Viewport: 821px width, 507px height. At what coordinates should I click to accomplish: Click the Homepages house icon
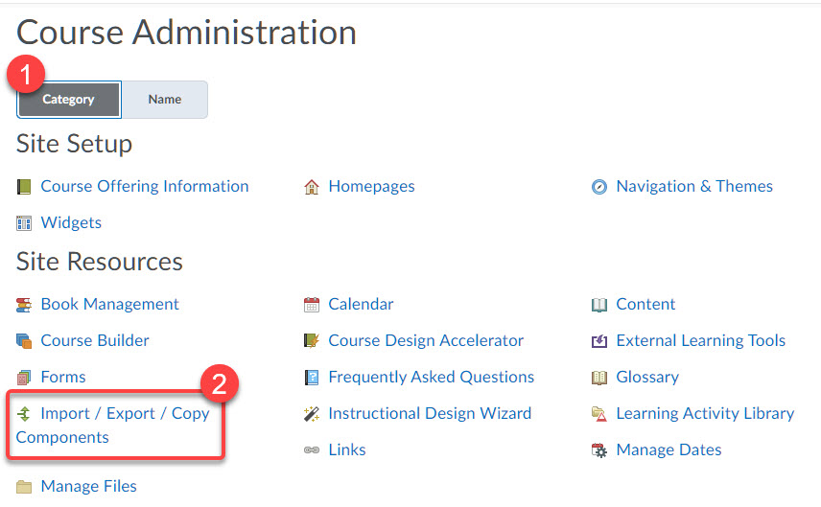coord(311,187)
